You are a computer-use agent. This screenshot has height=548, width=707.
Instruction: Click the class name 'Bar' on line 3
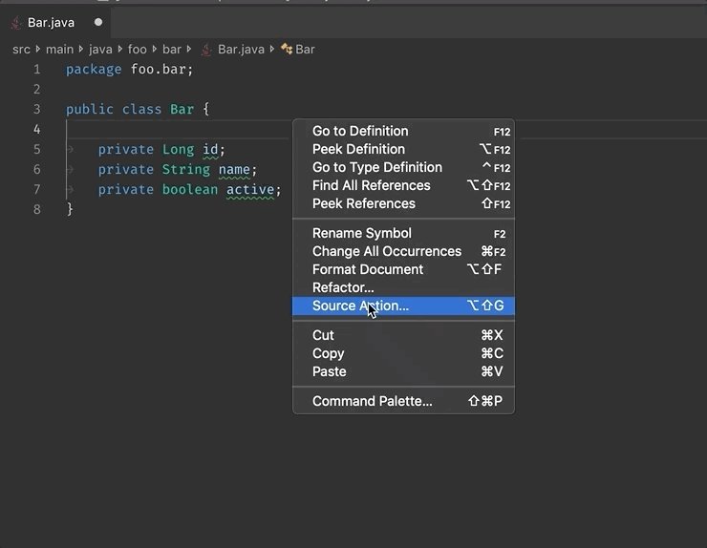[x=182, y=109]
